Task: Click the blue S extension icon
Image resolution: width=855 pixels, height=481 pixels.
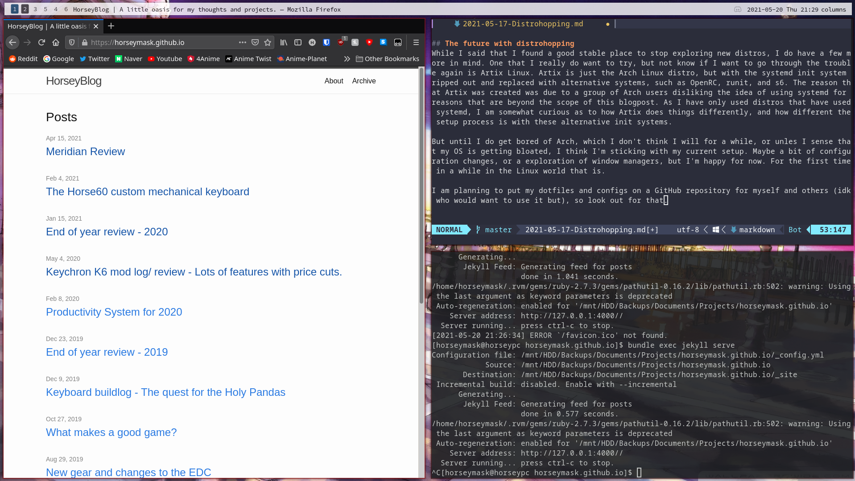Action: (383, 42)
